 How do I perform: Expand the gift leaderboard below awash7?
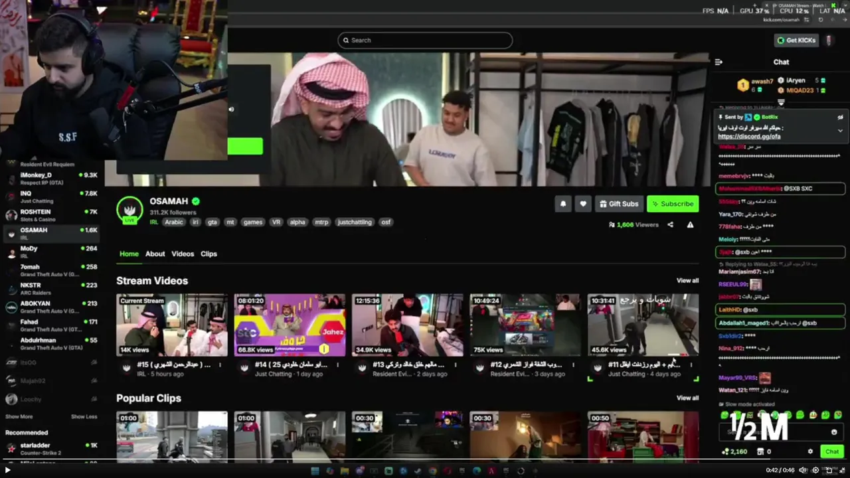coord(781,102)
